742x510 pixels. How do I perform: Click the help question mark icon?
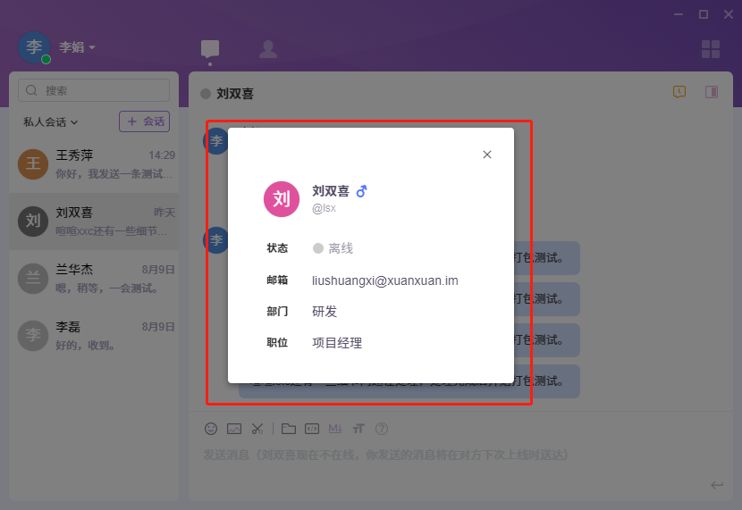point(382,429)
